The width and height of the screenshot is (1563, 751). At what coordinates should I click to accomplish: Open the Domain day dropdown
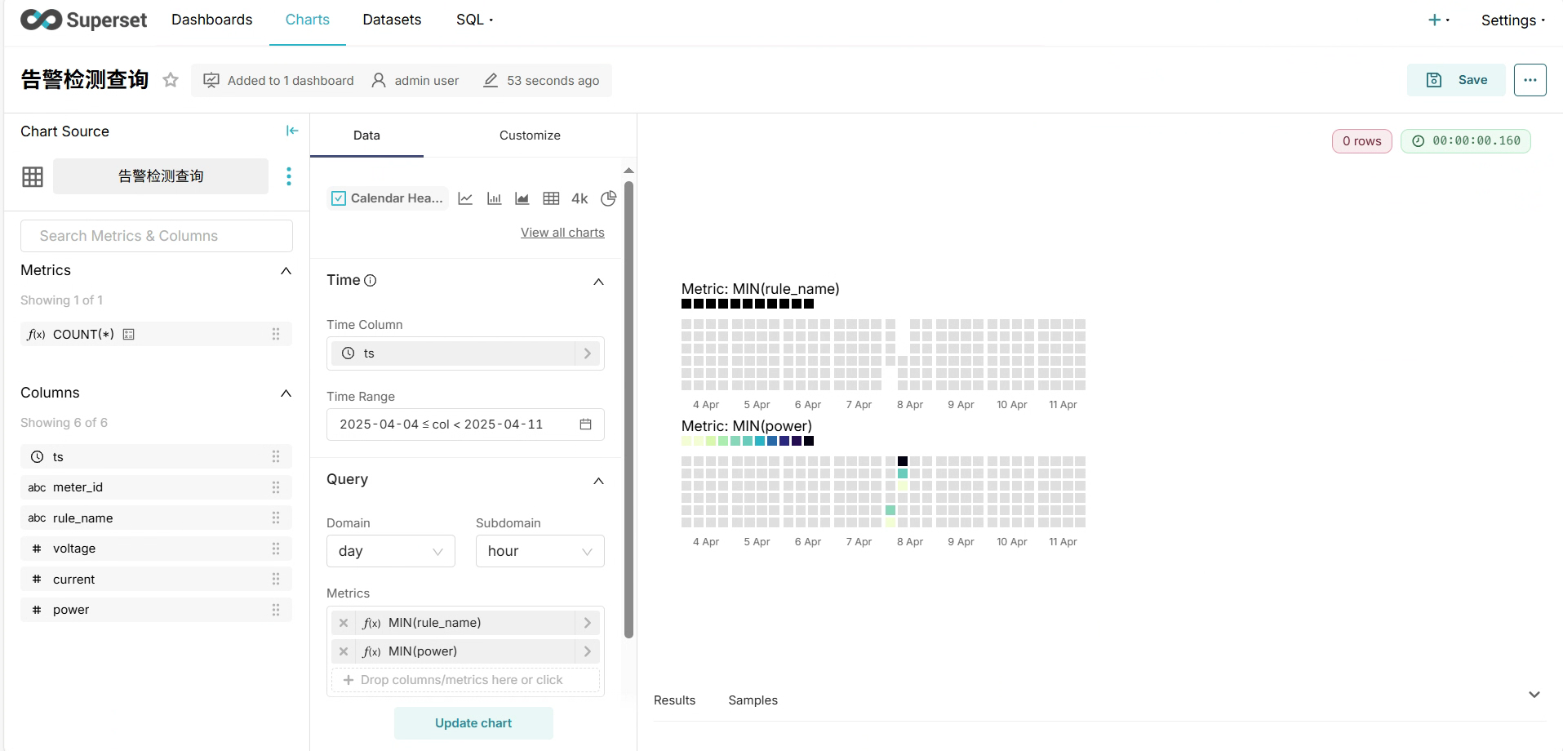click(390, 551)
